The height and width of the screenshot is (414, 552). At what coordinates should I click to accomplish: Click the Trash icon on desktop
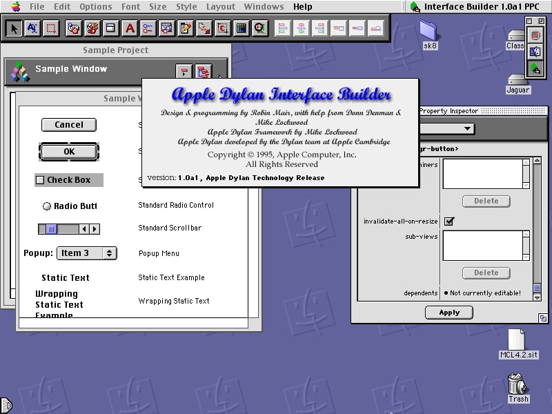point(517,388)
